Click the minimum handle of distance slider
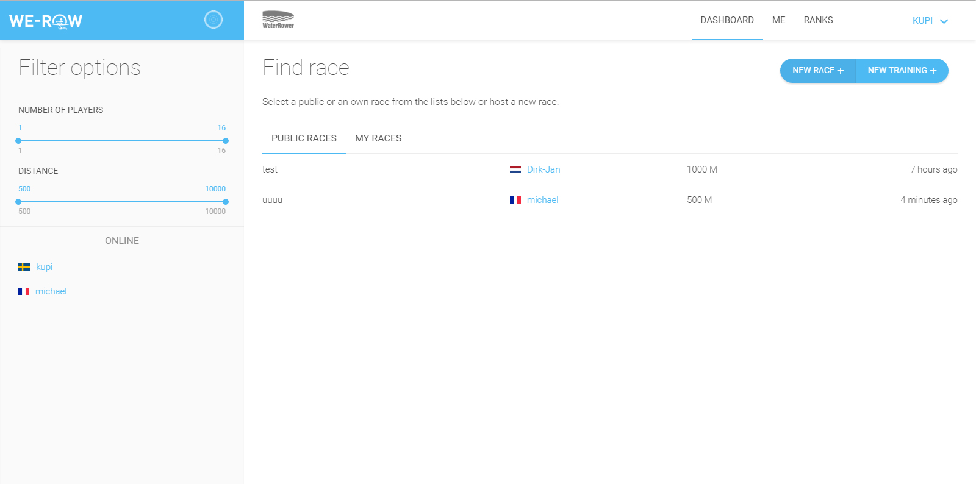Screen dimensions: 976x484 (x=18, y=202)
